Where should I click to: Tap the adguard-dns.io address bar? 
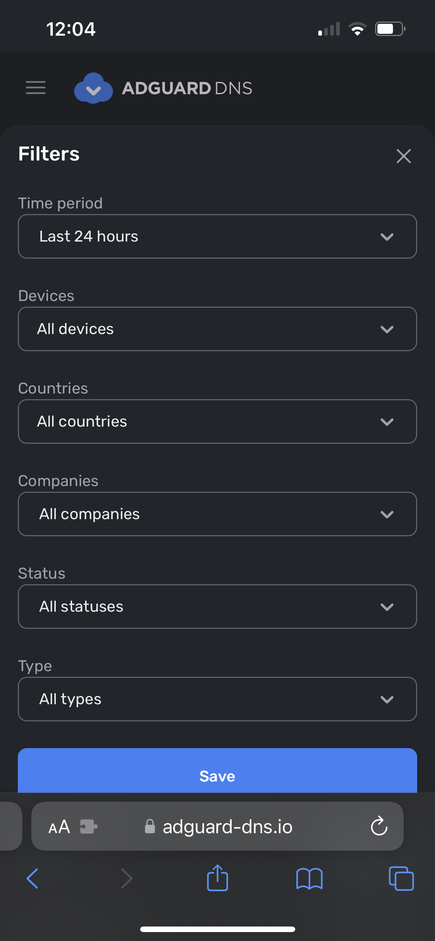[227, 827]
